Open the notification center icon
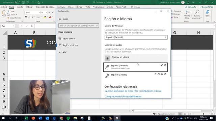Screen dimensions: 216x121 pyautogui.click(x=212, y=118)
